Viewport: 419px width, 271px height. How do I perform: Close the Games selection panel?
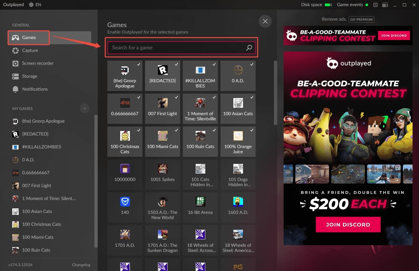(265, 21)
